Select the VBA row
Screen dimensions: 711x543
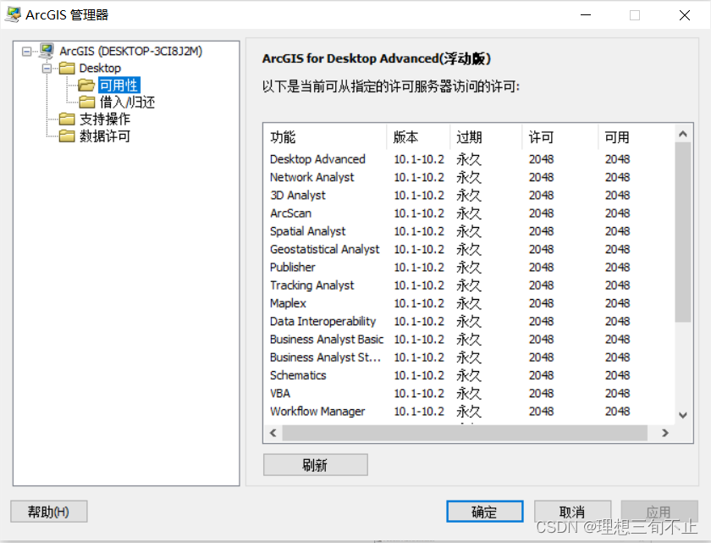469,393
